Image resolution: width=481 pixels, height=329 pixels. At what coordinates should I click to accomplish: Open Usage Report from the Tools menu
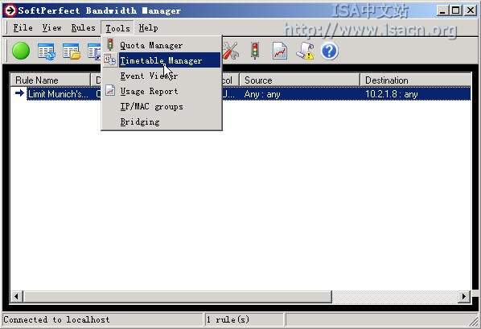[x=162, y=91]
